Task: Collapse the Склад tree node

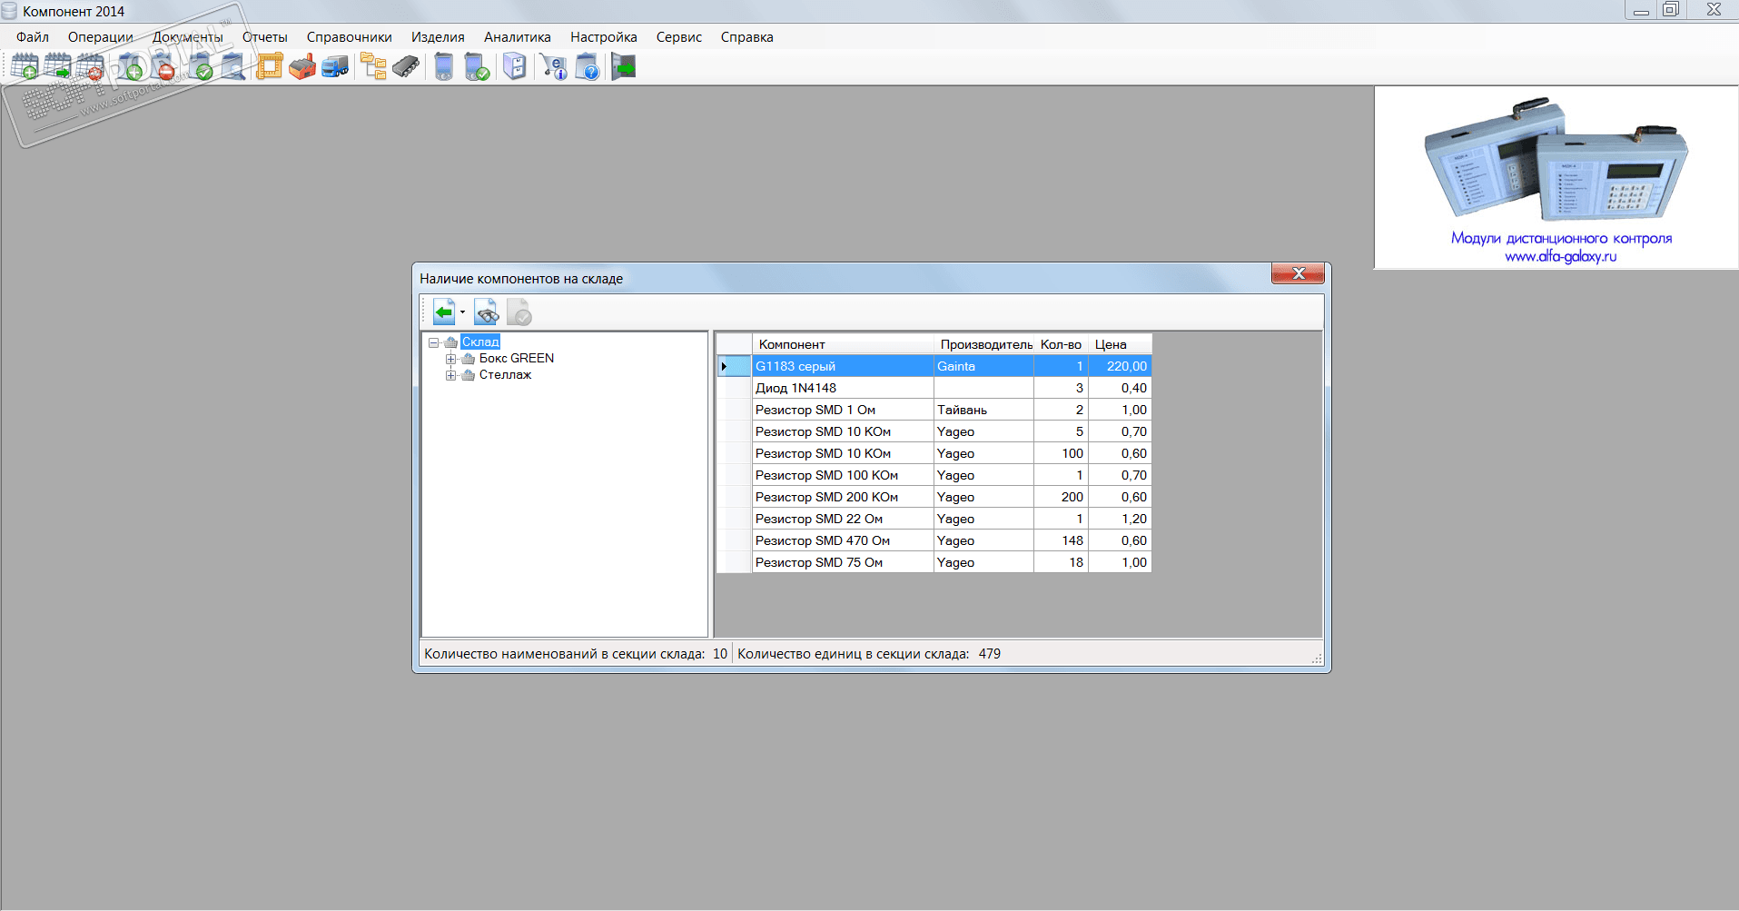Action: coord(434,342)
